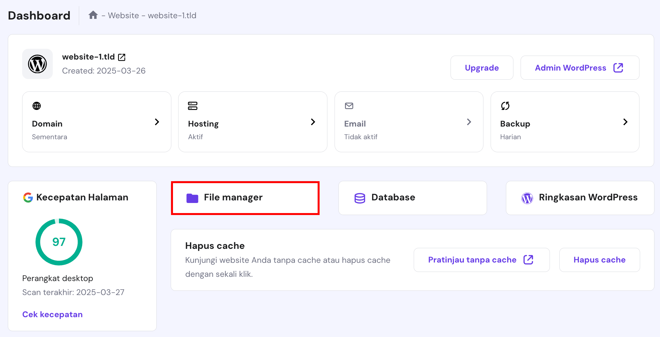The image size is (660, 337).
Task: Select the envelope icon on the Email card
Action: click(x=349, y=106)
